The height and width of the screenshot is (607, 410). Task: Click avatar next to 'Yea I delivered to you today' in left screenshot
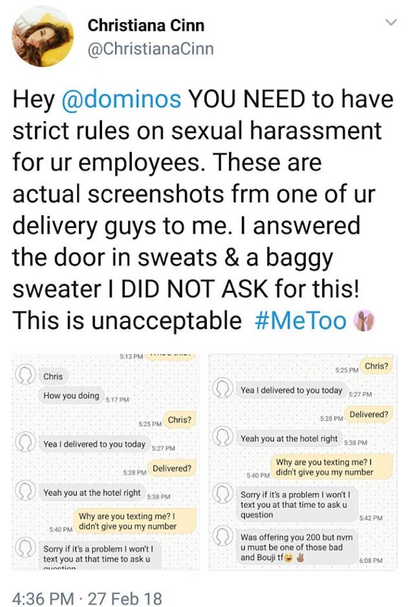coord(25,442)
